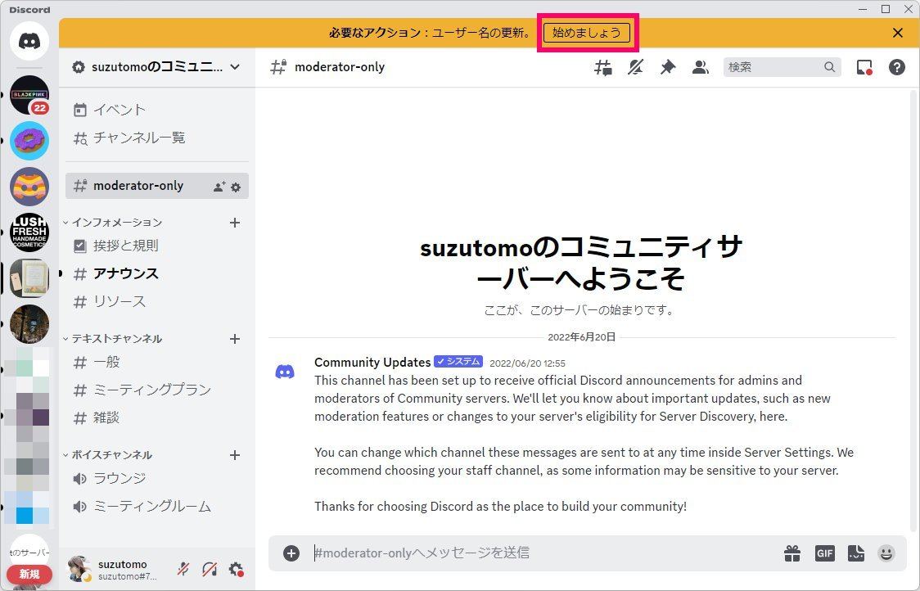
Task: Show pinned messages
Action: click(x=668, y=67)
